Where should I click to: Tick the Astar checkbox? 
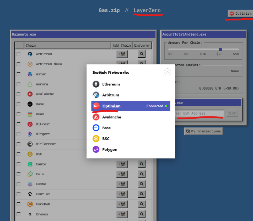19,74
